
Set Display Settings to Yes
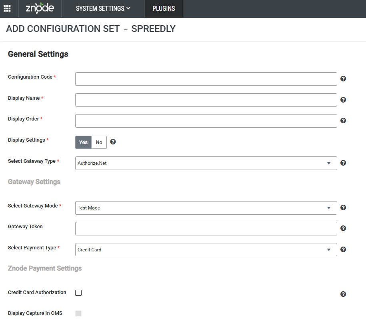(83, 142)
